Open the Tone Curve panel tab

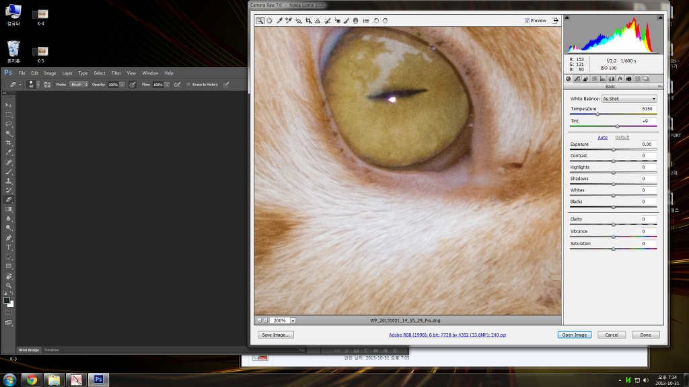[577, 79]
